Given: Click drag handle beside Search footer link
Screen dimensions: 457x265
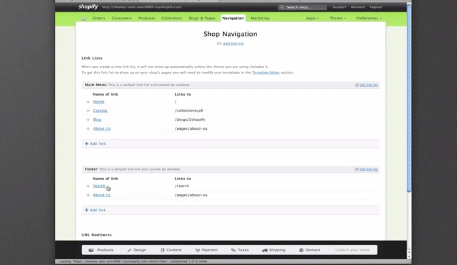Looking at the screenshot, I should [88, 186].
